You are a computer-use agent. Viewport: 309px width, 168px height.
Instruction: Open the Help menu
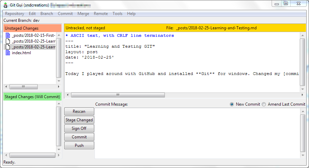[x=131, y=14]
